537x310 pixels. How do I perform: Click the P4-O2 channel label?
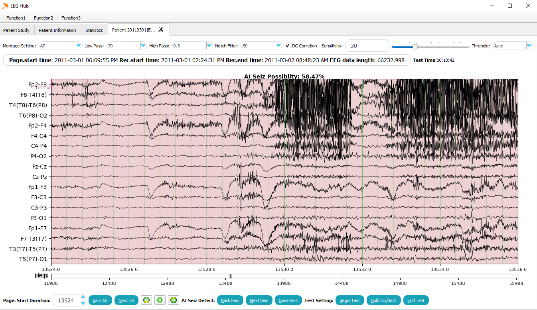tap(39, 156)
